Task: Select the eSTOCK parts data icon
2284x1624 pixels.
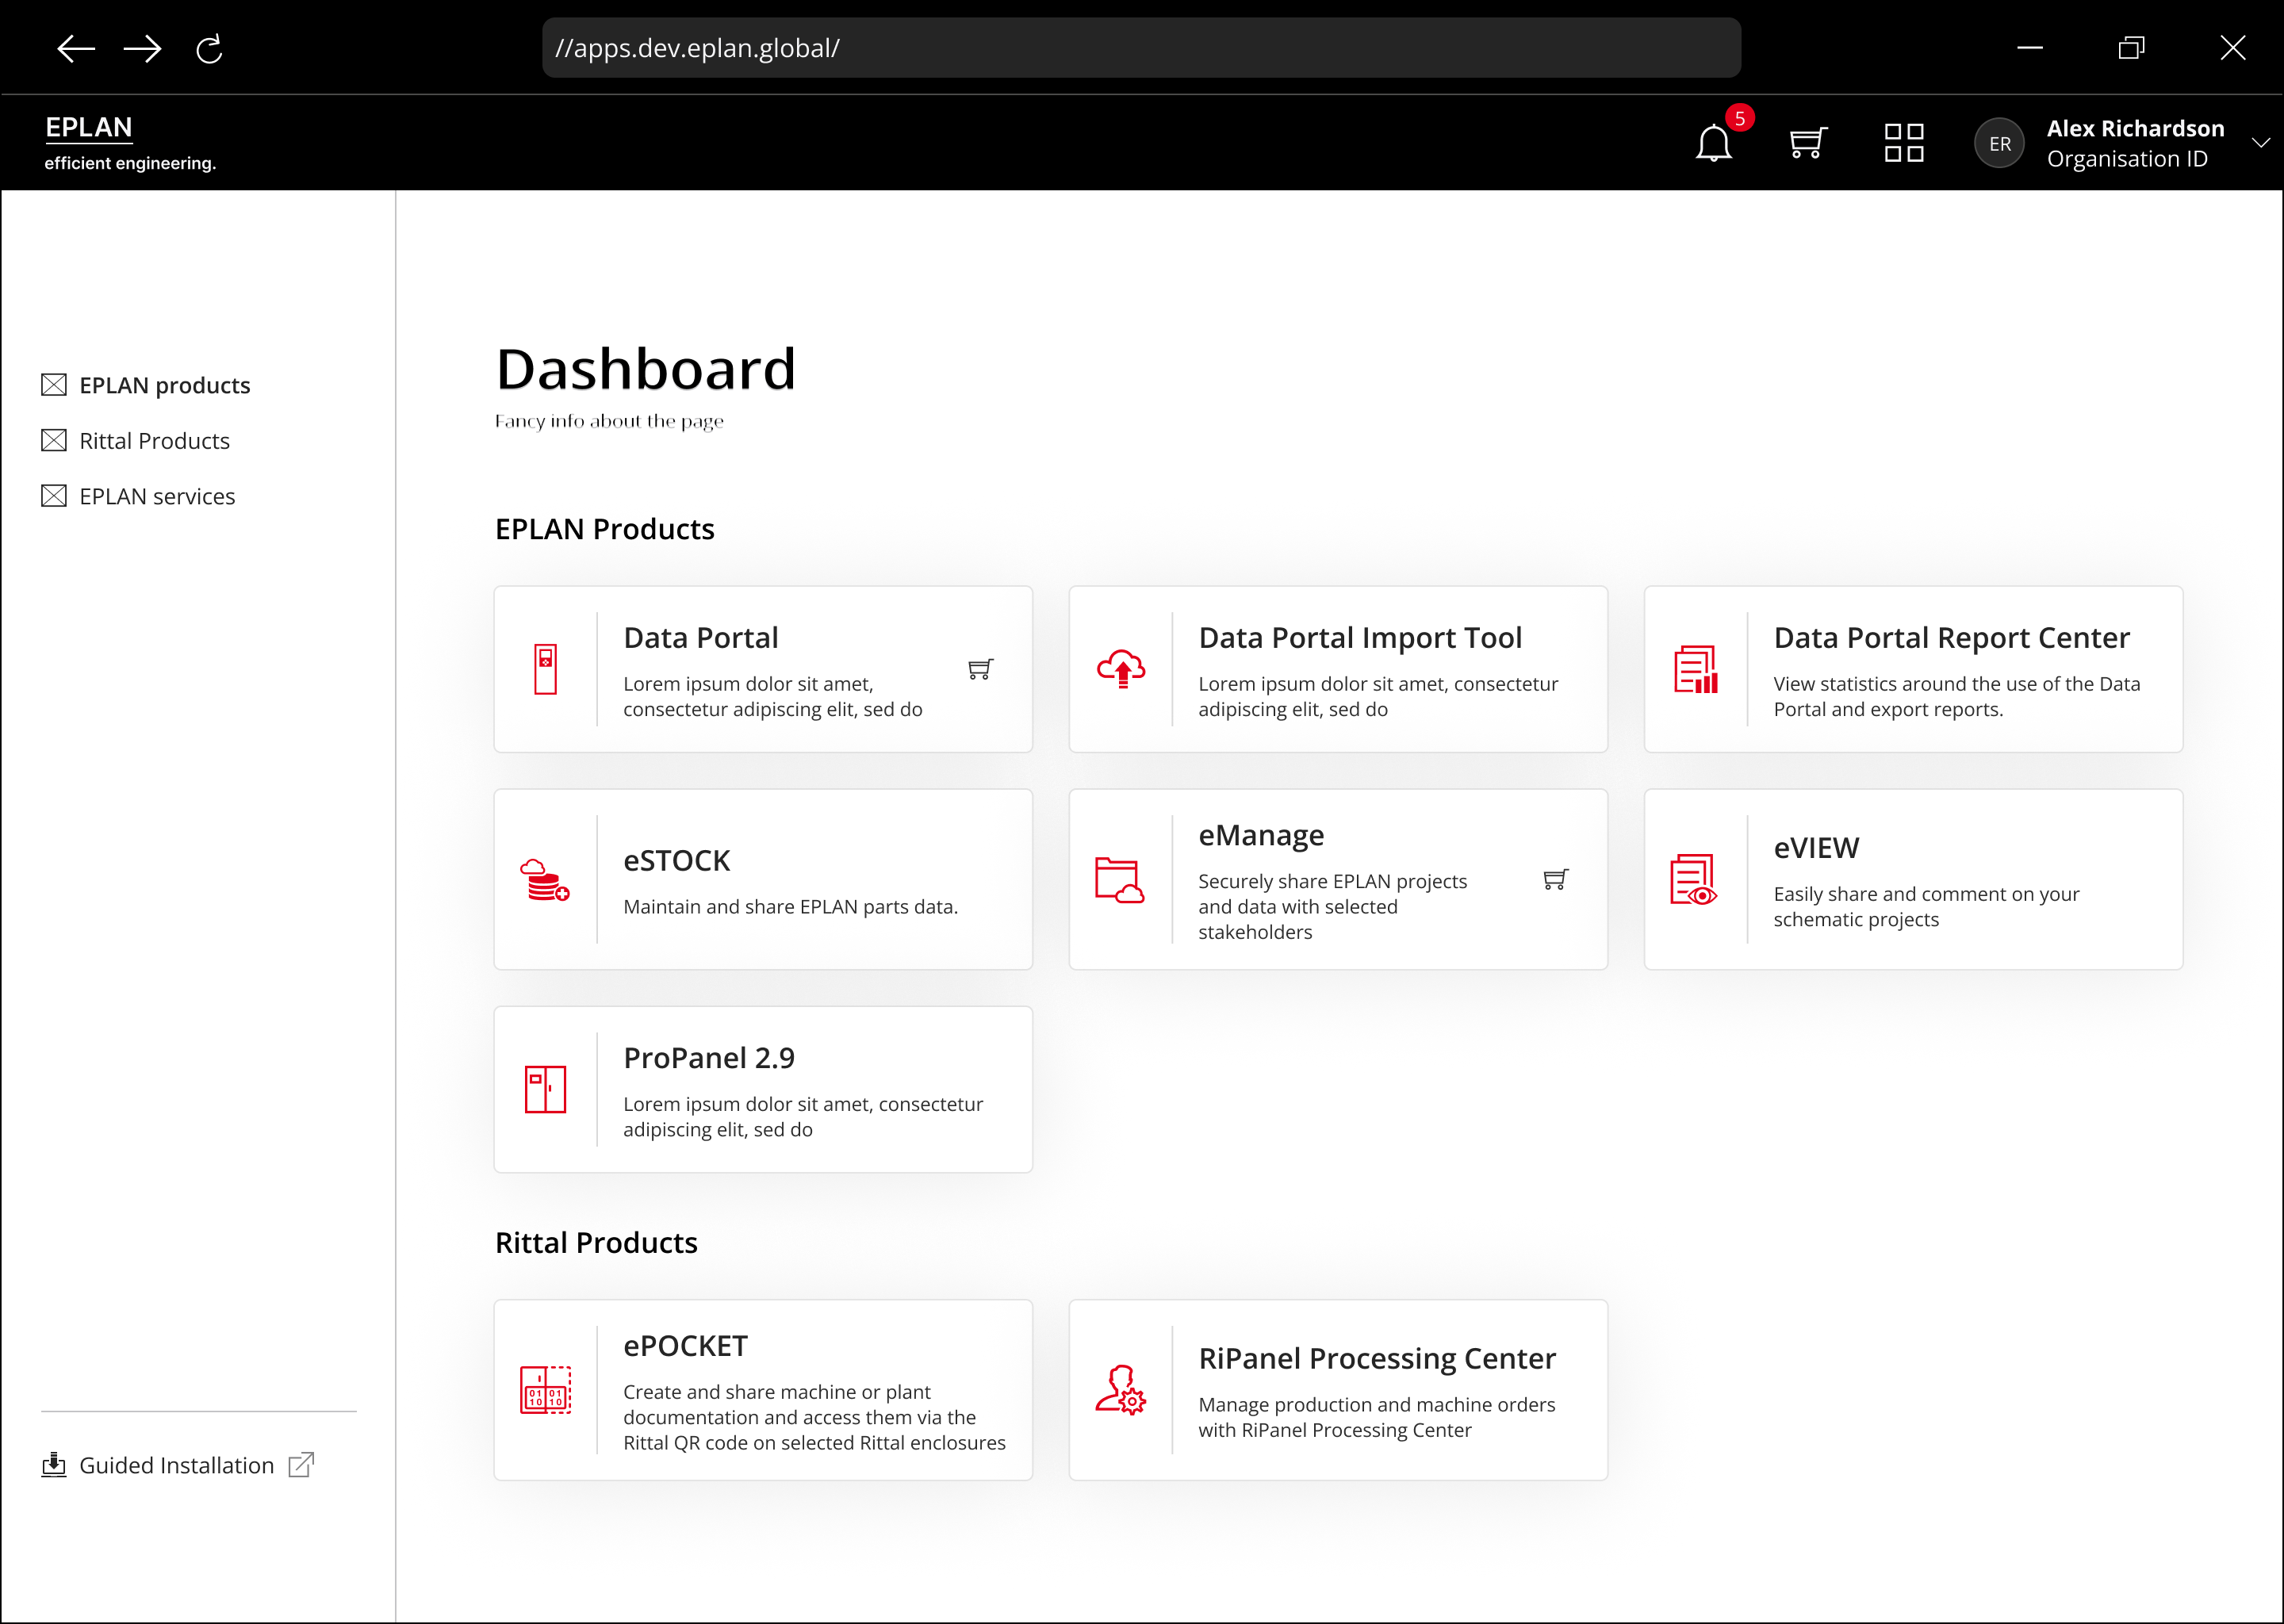Action: (x=545, y=879)
